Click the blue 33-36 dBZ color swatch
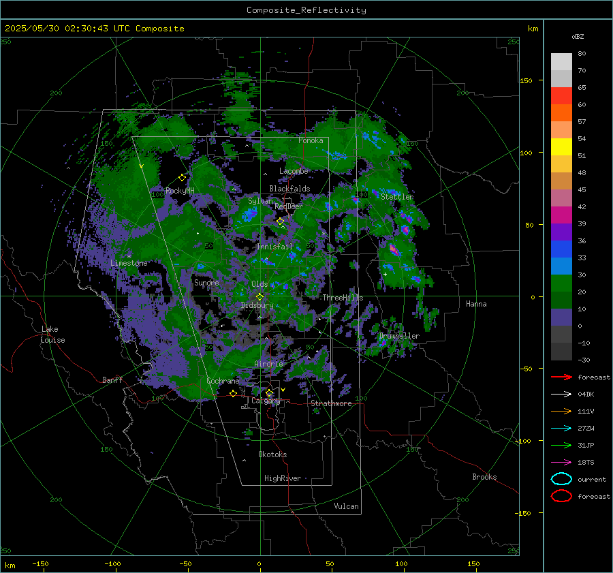This screenshot has height=573, width=613. [561, 249]
